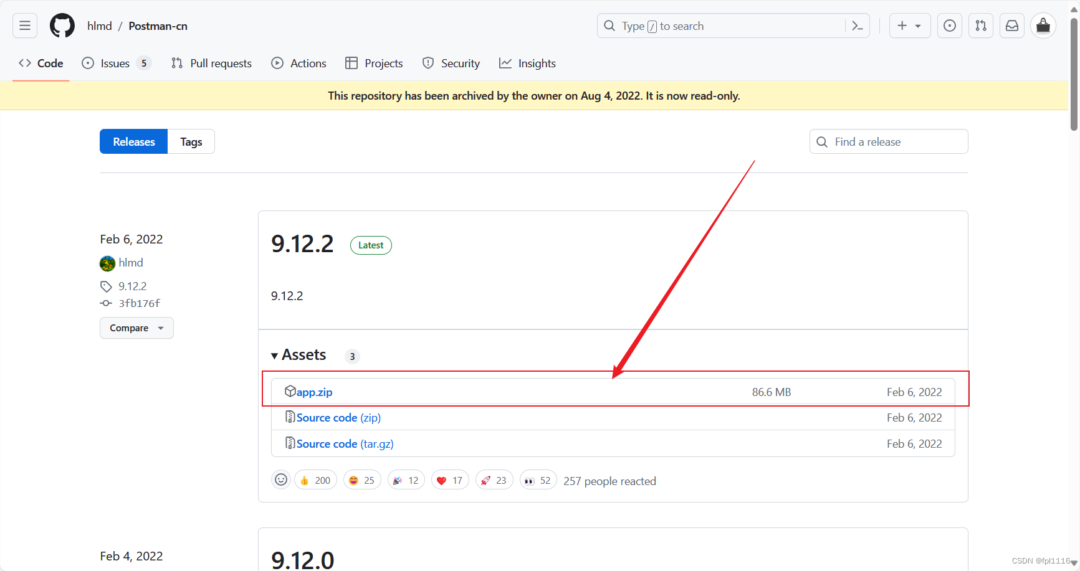Open commit 3fb176f link
This screenshot has height=571, width=1080.
click(x=140, y=303)
